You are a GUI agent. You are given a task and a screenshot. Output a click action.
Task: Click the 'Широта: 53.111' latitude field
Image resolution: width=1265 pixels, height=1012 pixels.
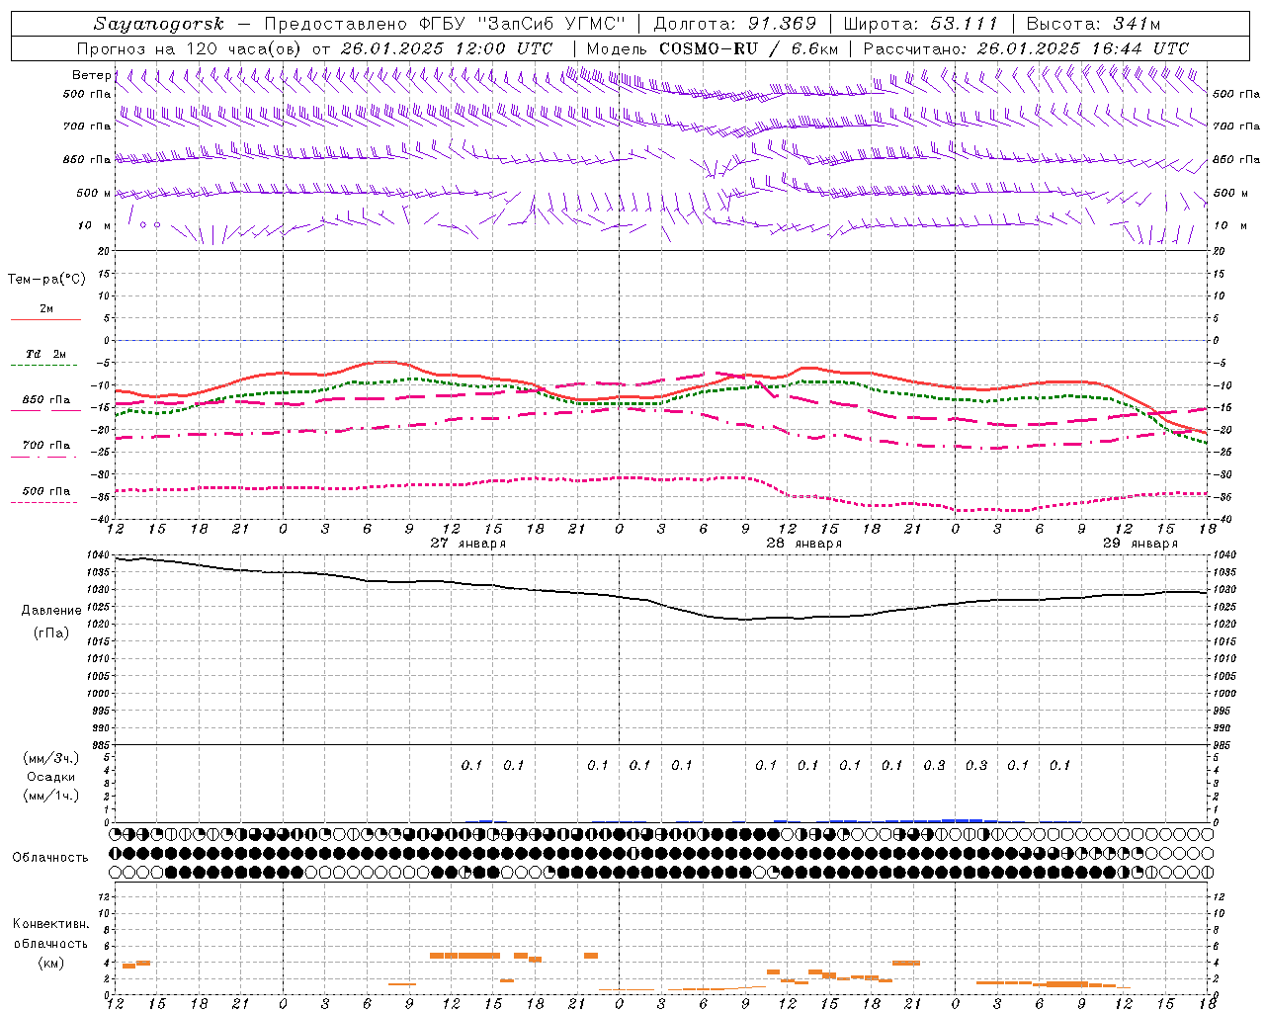coord(921,24)
